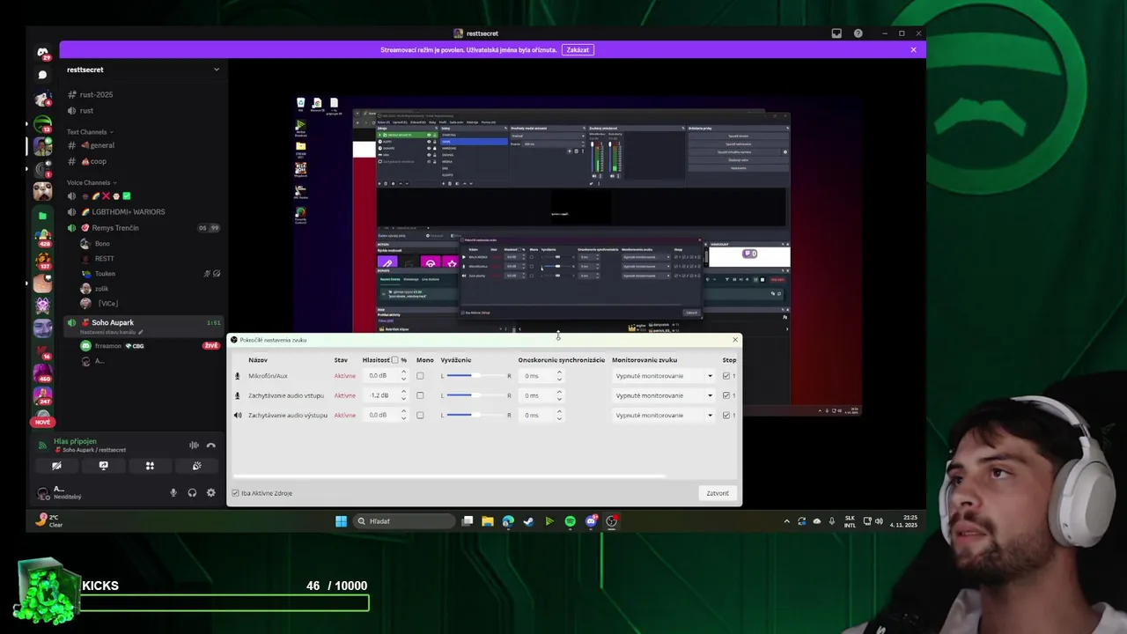Toggle Mono checkbox for Zachytávanie audio výstupu
1127x634 pixels.
pos(420,415)
